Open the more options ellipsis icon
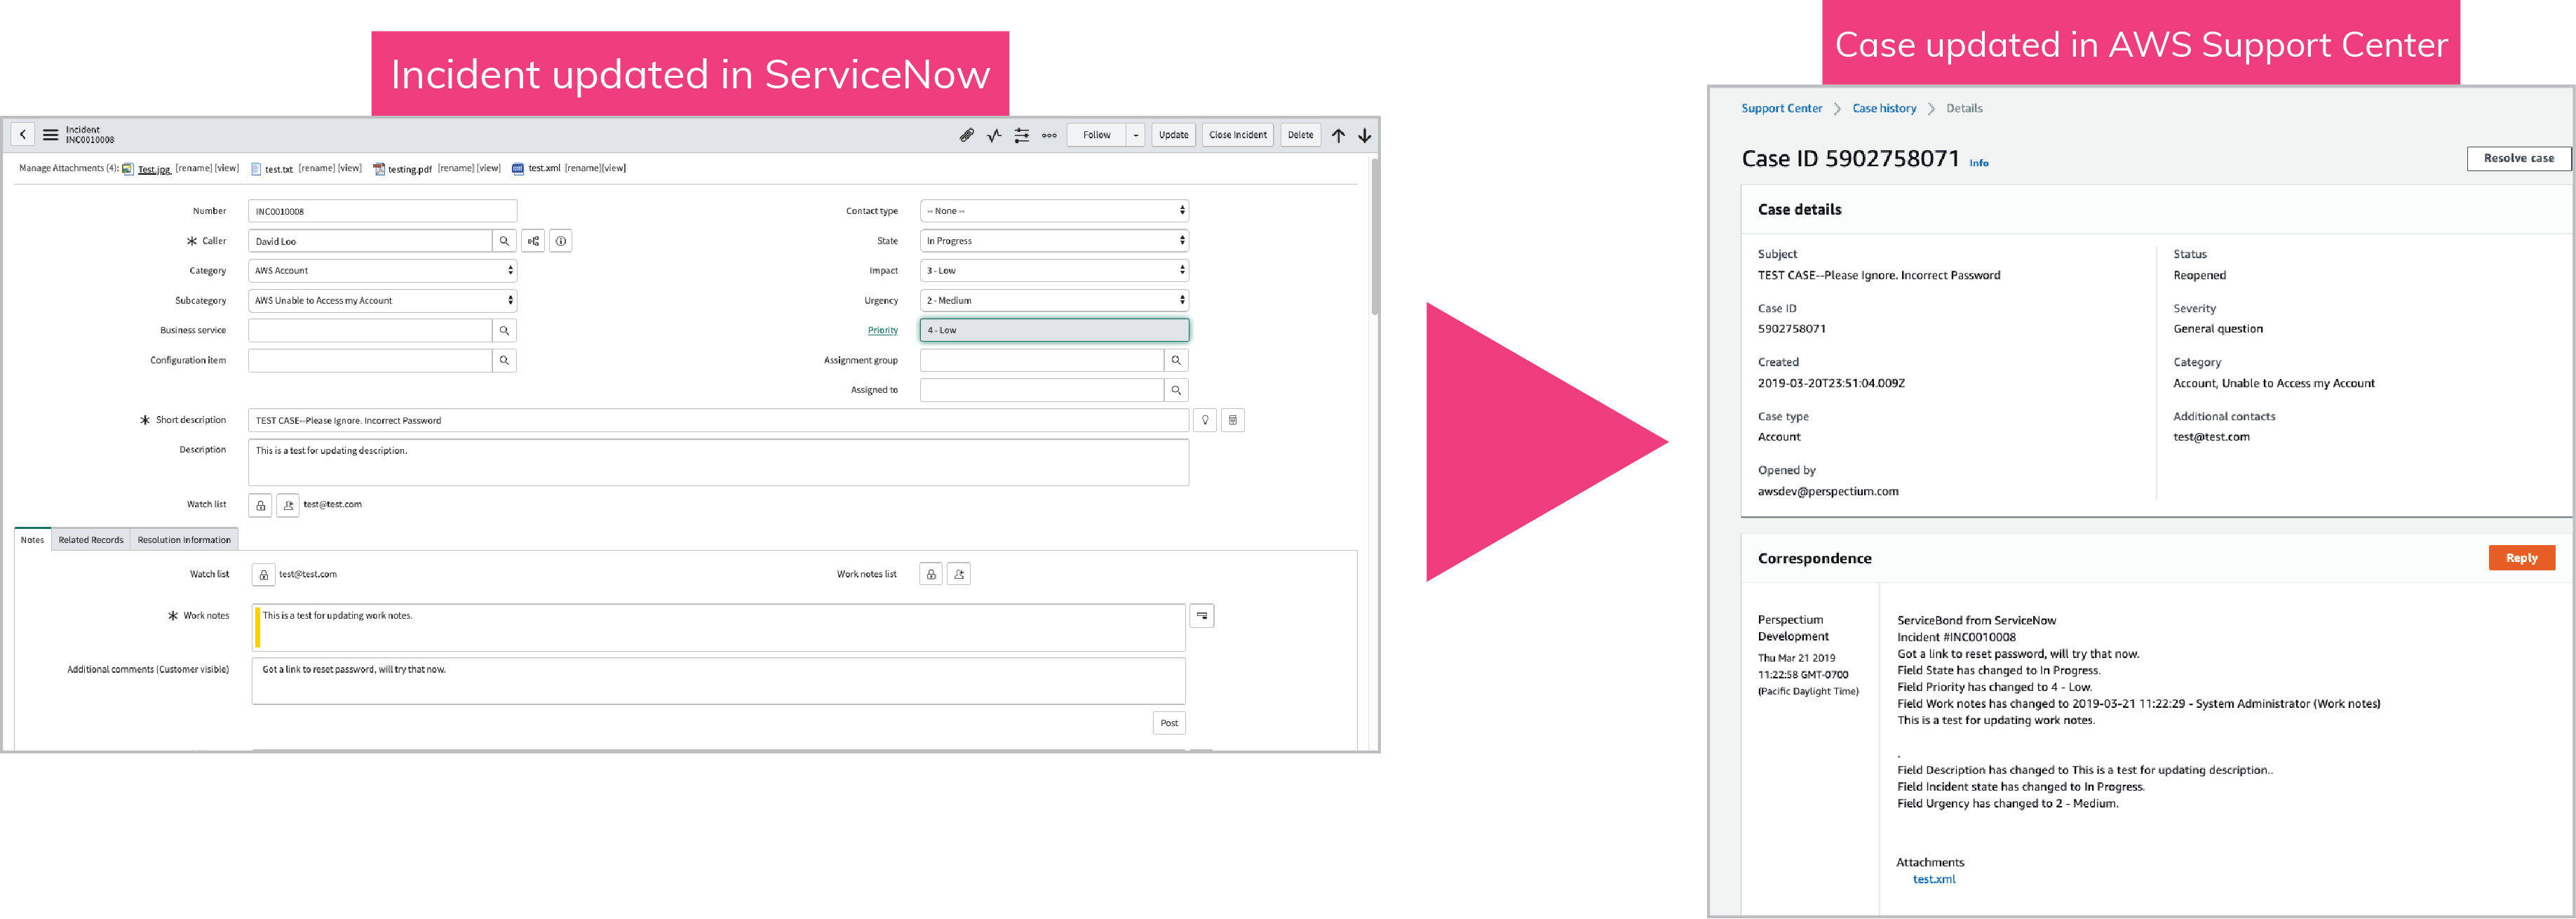The image size is (2576, 919). click(x=1049, y=135)
